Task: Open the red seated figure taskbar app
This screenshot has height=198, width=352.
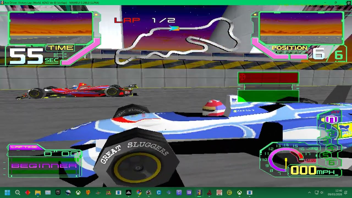Action: click(x=209, y=193)
